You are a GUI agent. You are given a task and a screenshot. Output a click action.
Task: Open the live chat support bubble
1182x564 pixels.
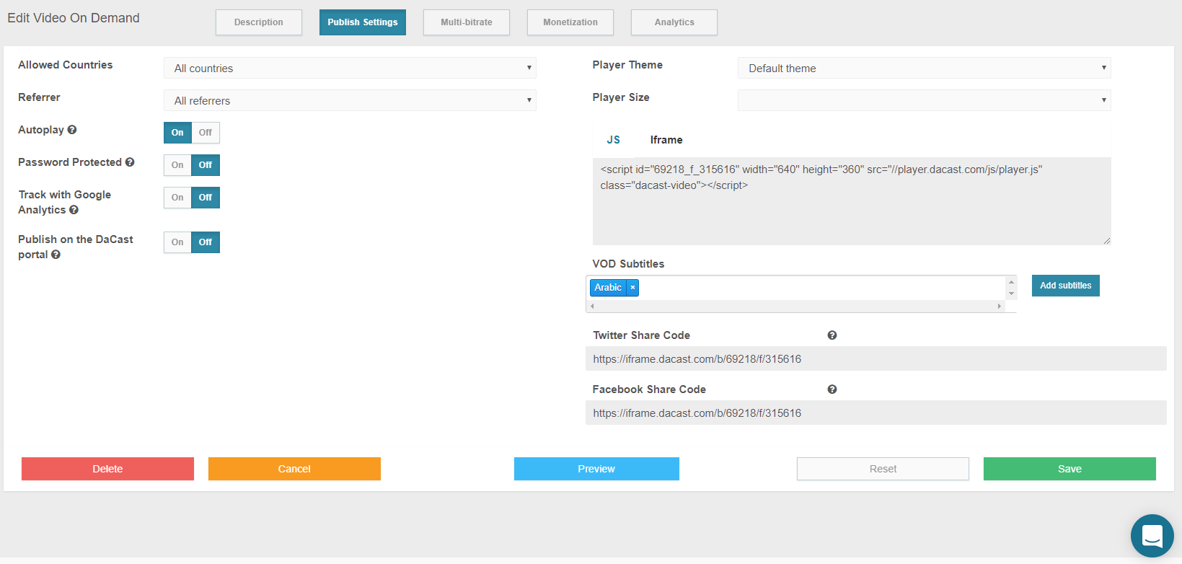(x=1152, y=536)
